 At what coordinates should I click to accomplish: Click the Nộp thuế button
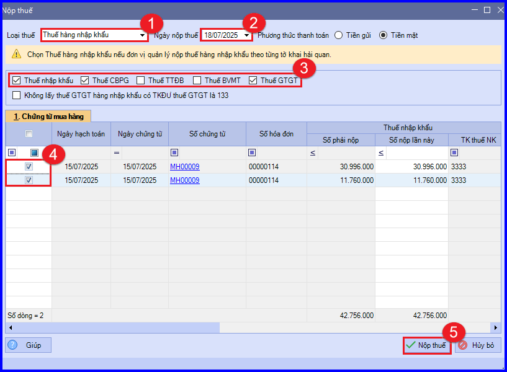coord(427,345)
